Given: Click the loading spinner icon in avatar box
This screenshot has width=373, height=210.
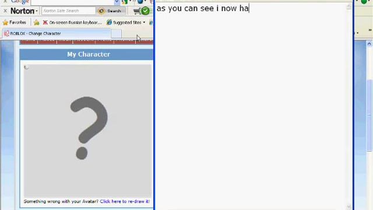Looking at the screenshot, I should tap(26, 68).
